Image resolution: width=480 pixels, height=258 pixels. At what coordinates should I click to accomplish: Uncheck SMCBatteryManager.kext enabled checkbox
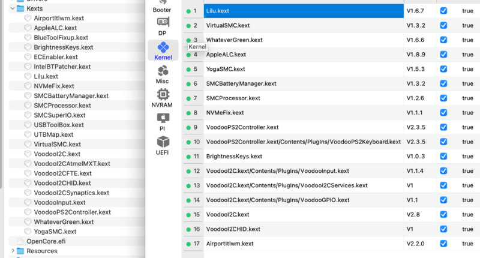click(443, 83)
